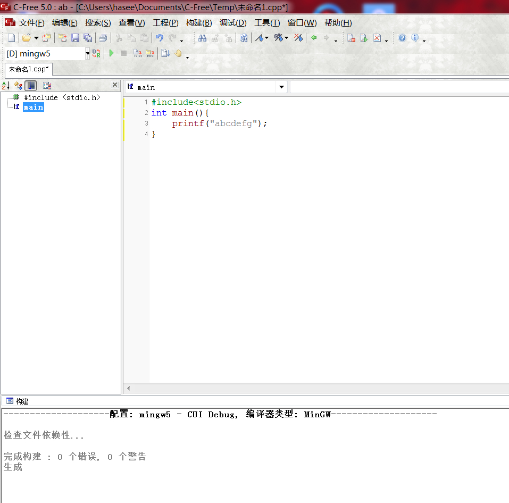Open the 窗口(W) menu

click(302, 23)
